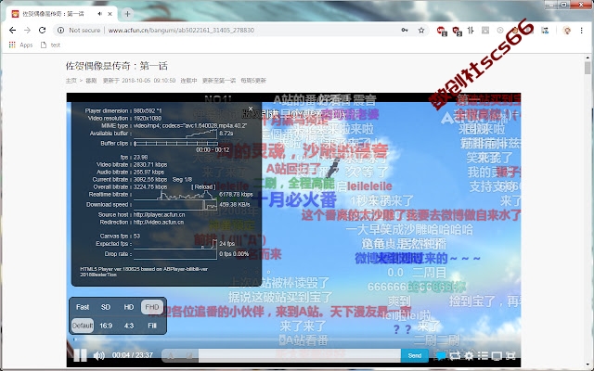Click the up-down arrows extension icon

point(471,30)
